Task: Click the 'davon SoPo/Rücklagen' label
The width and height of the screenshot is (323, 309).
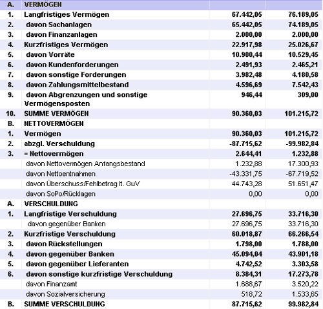Action: 61,194
